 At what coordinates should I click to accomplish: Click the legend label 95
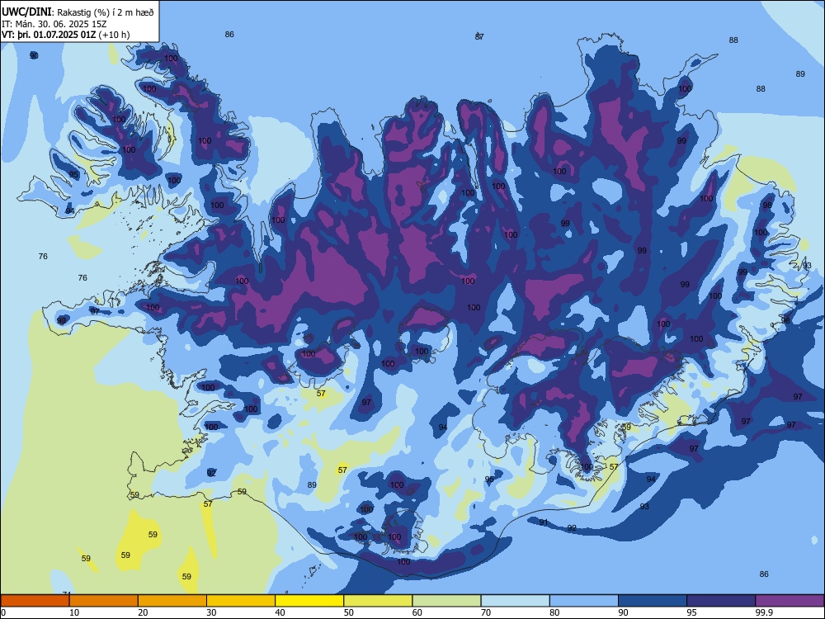(692, 612)
